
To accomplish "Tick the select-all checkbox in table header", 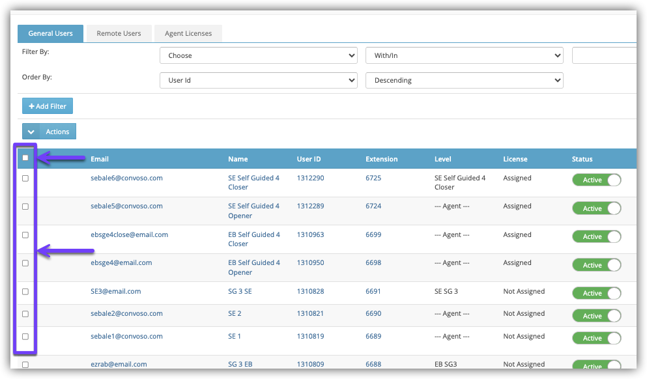I will [x=25, y=158].
